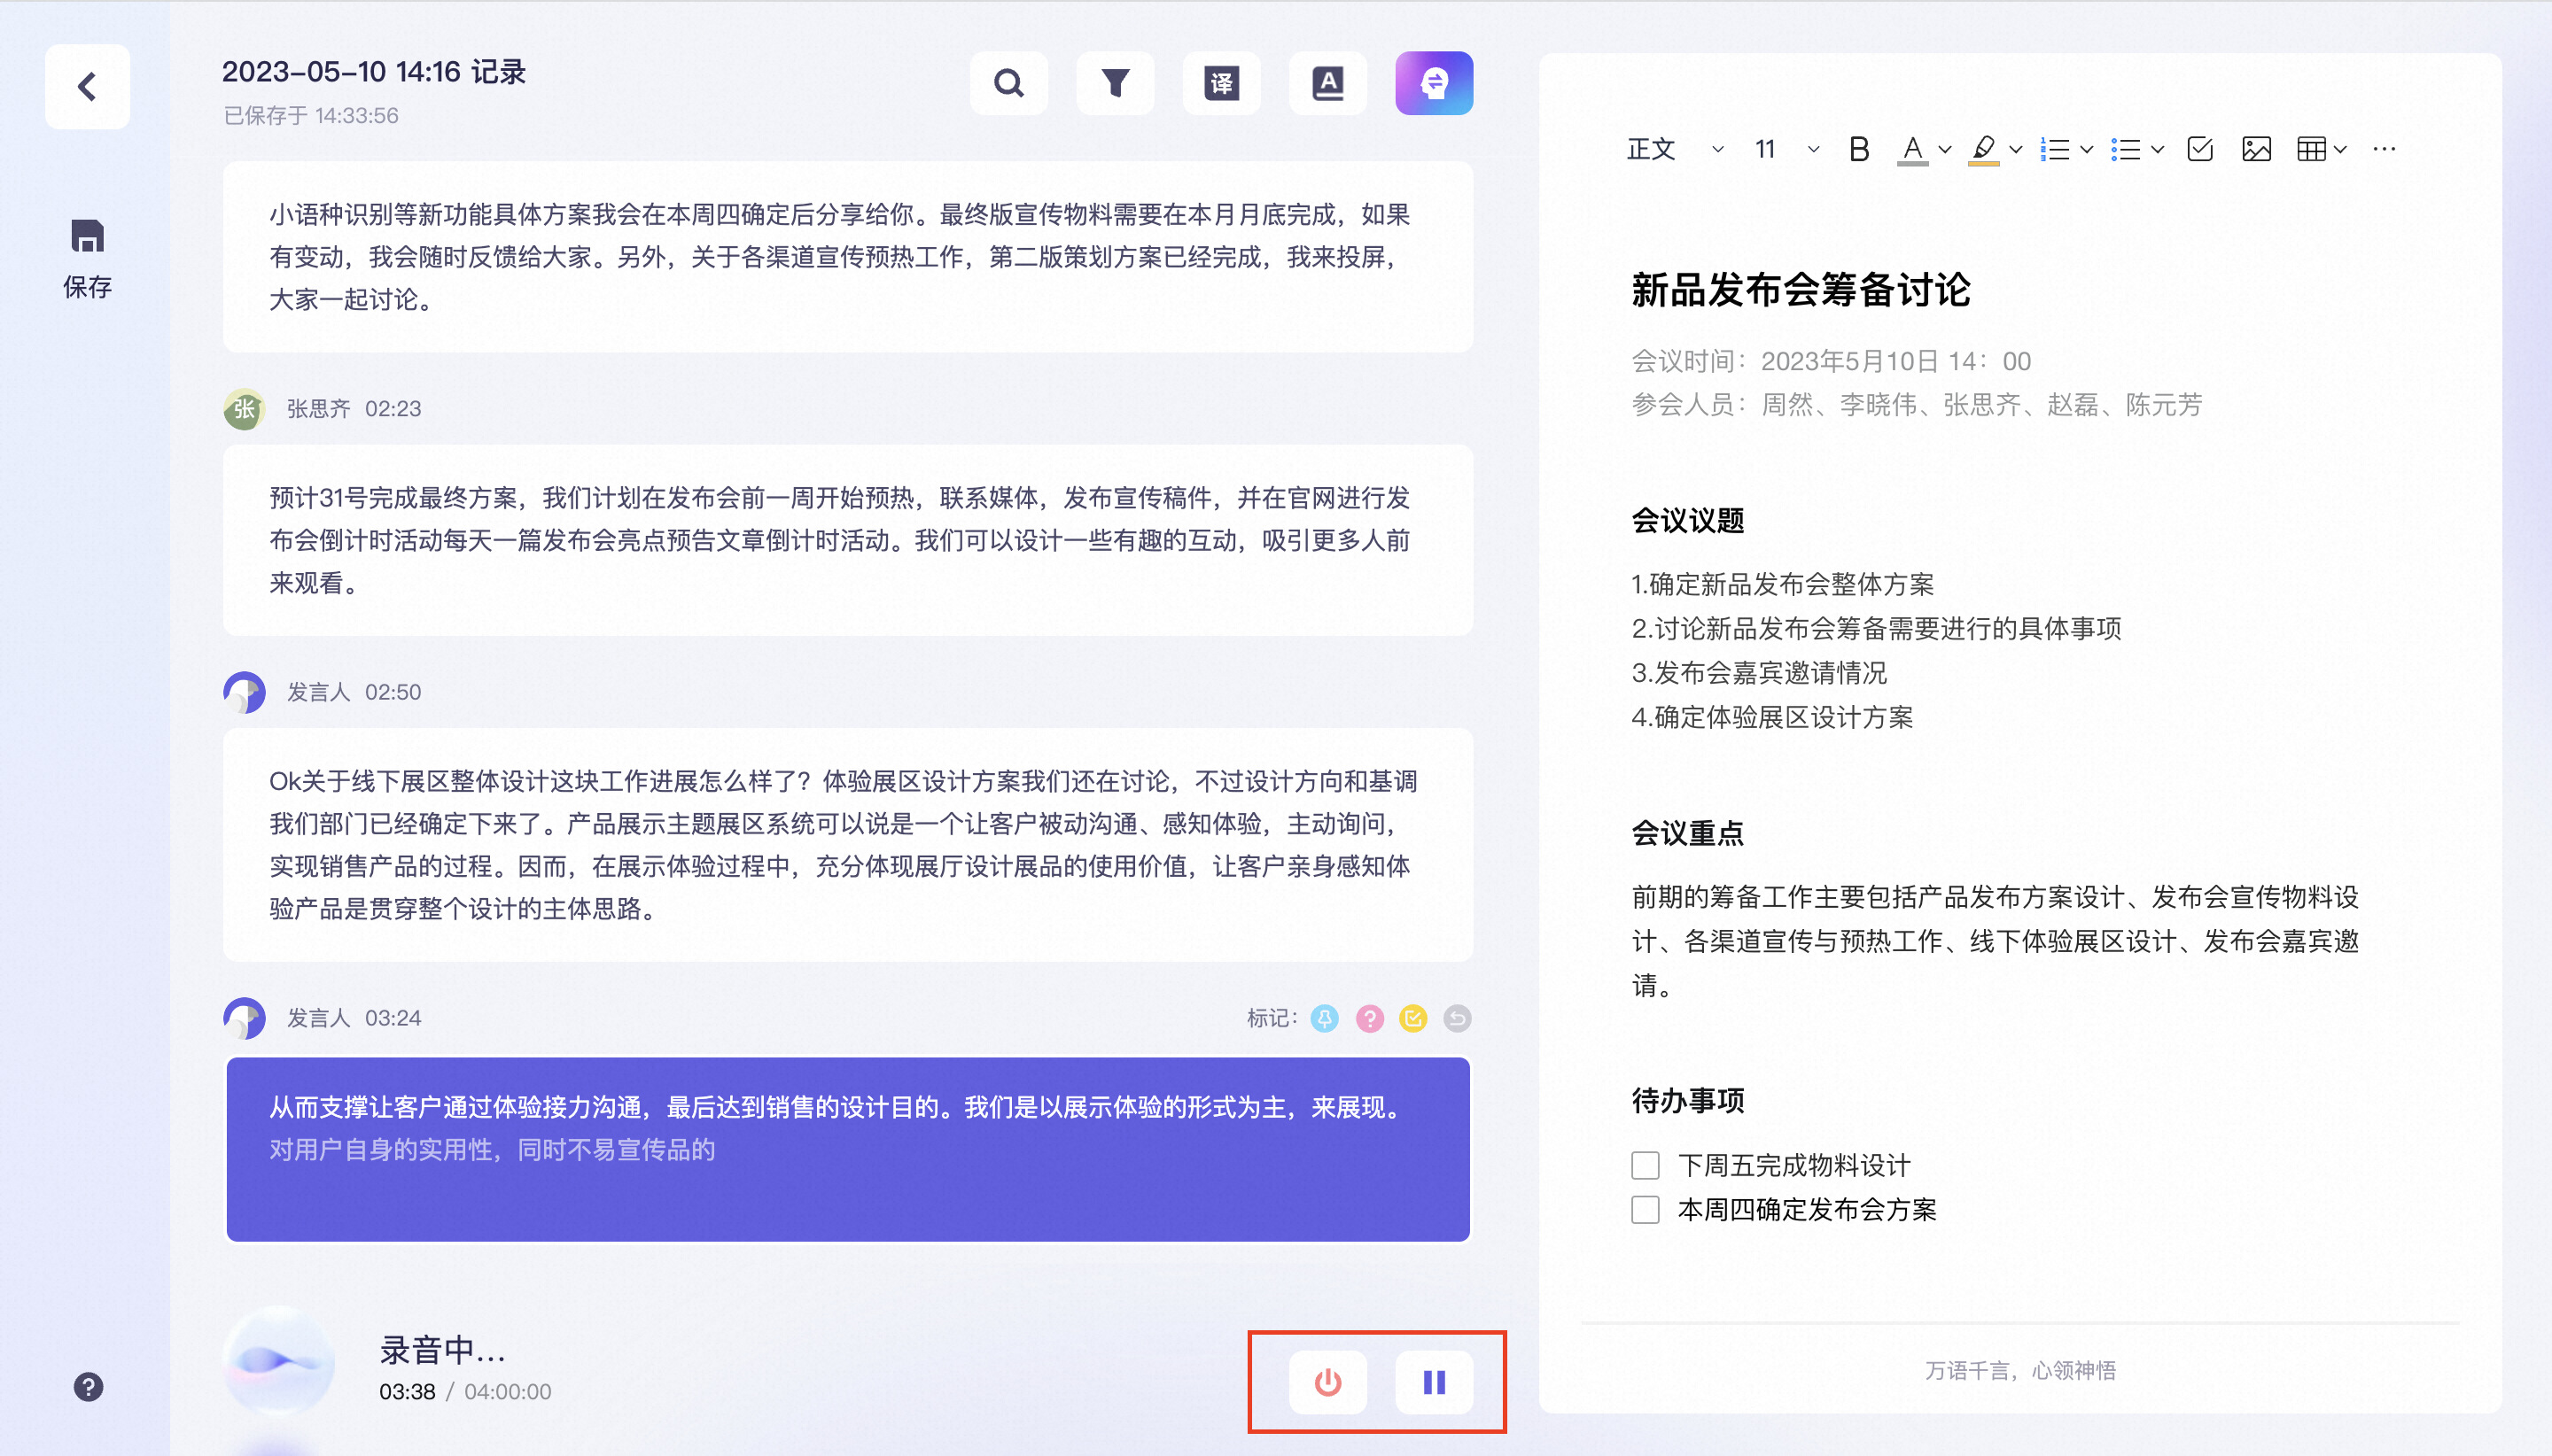Apply font color with the A icon
This screenshot has width=2552, height=1456.
1913,149
